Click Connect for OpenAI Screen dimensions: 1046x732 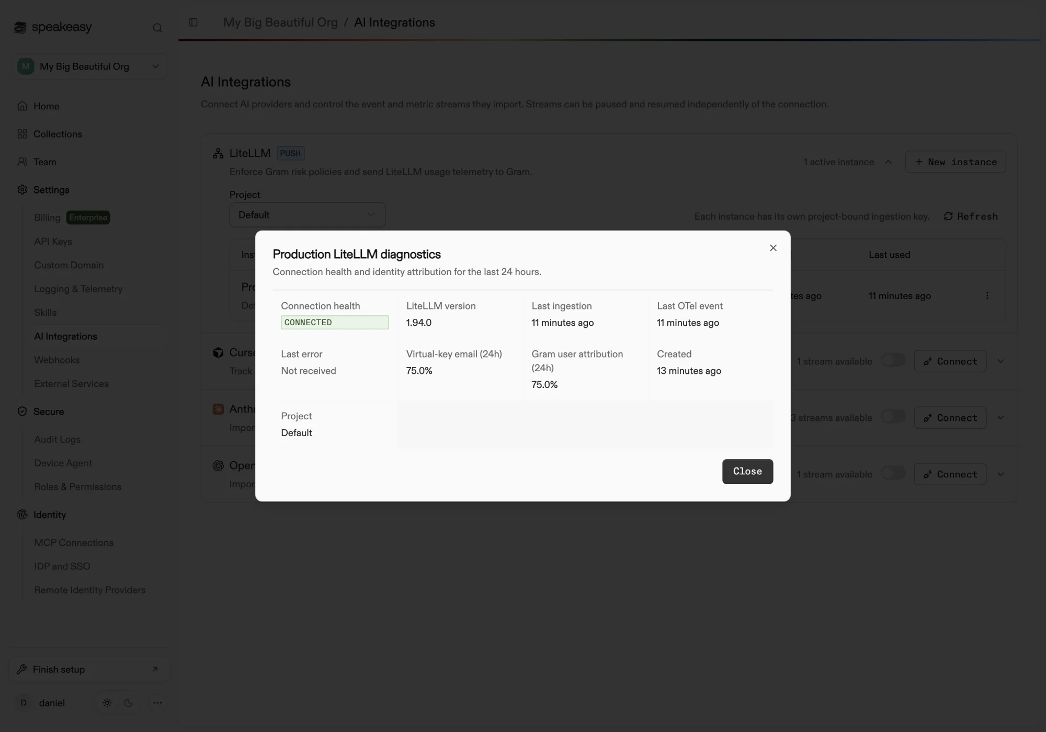pos(950,474)
